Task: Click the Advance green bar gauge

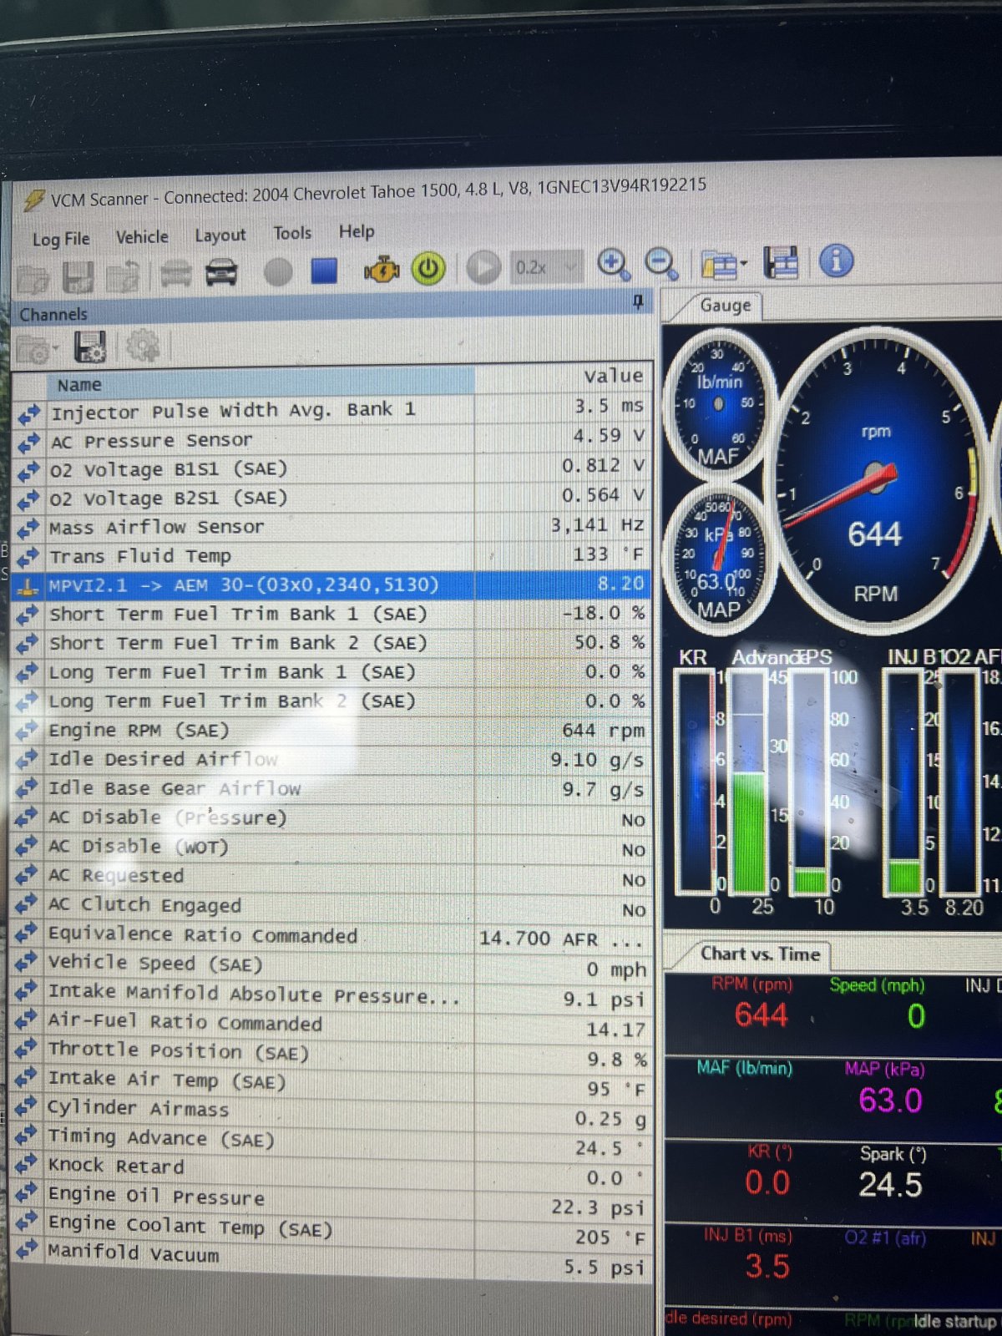Action: click(x=750, y=781)
